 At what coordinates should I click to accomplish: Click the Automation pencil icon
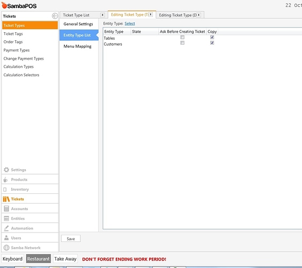click(x=6, y=228)
